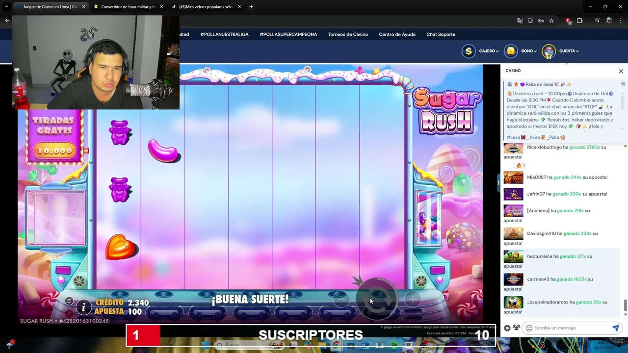Open Chat Soporte menu item

[441, 34]
